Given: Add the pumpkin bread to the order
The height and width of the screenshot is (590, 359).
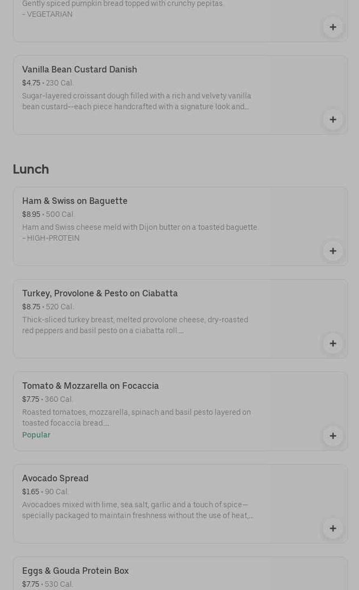Looking at the screenshot, I should coord(333,27).
